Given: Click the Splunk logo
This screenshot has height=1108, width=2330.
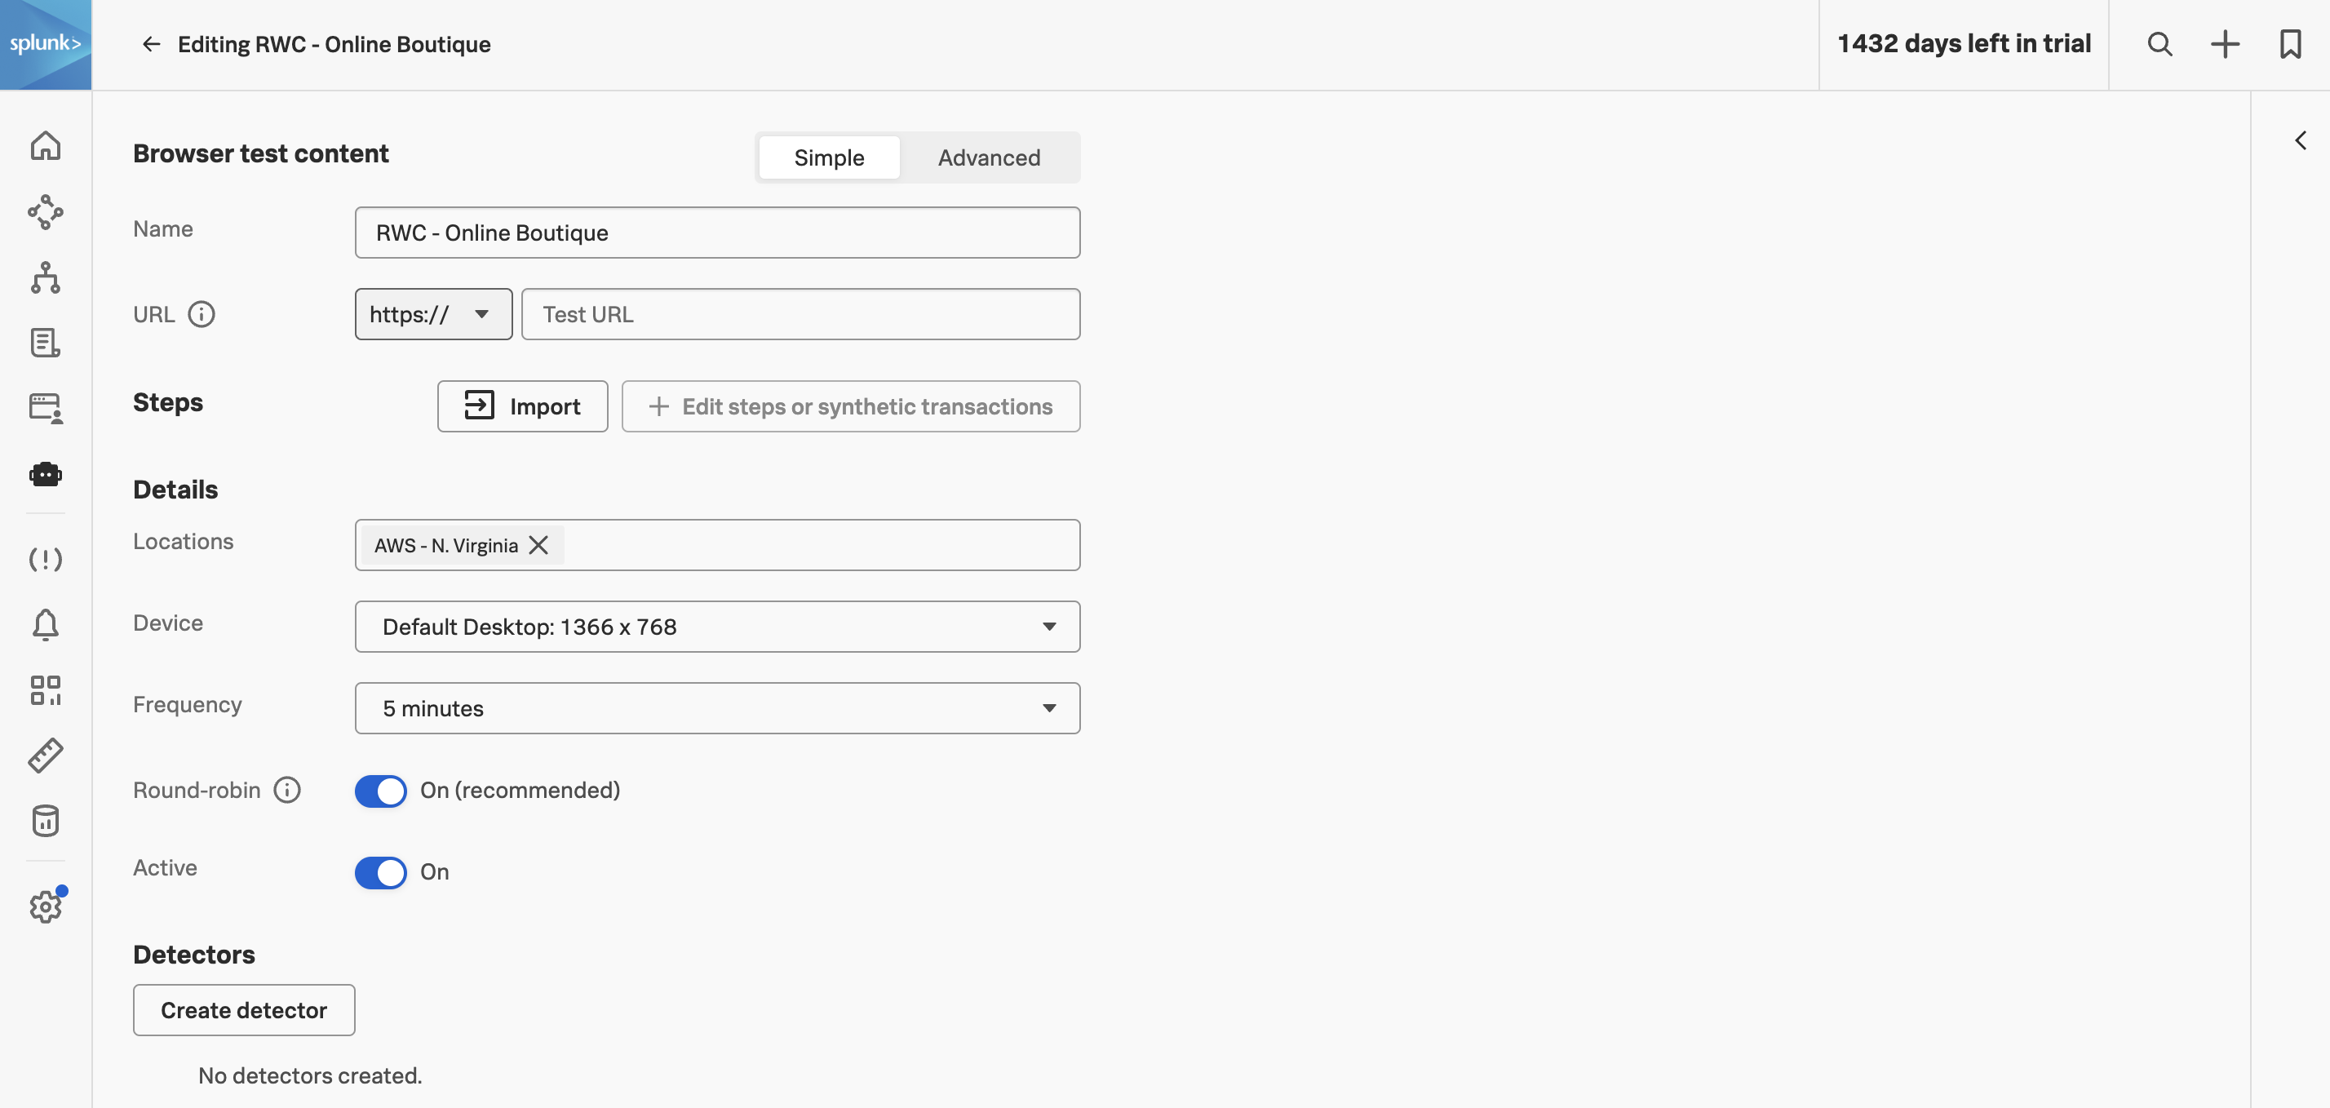Looking at the screenshot, I should click(x=45, y=43).
